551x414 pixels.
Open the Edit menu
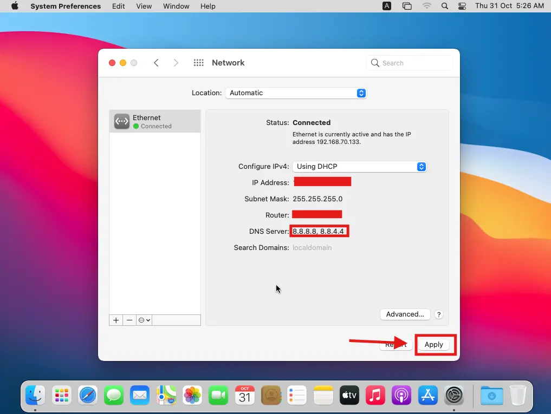click(x=119, y=6)
